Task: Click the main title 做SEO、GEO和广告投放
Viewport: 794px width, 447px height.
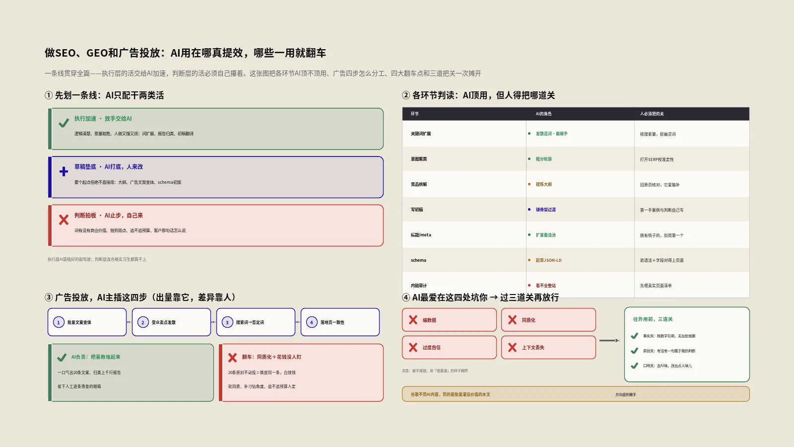Action: coord(185,53)
